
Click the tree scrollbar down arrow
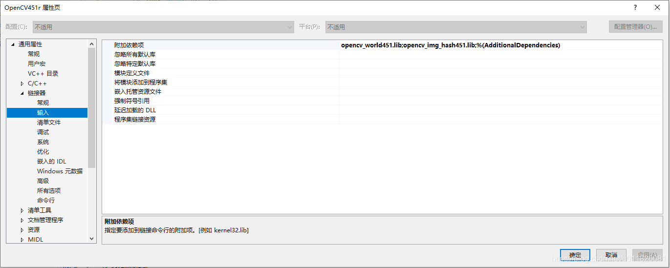(92, 239)
